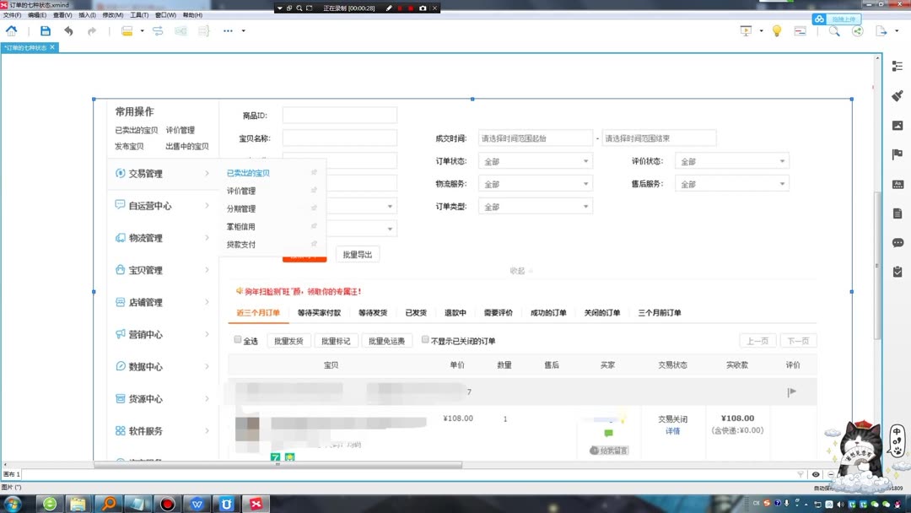Undo the last action

point(68,30)
